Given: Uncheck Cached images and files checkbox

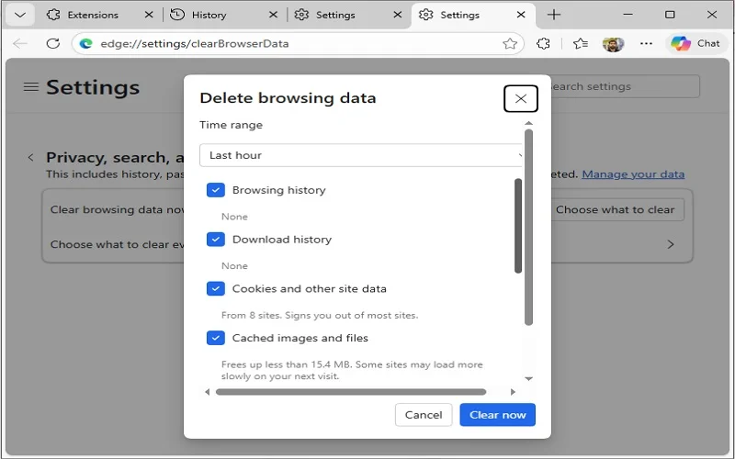Looking at the screenshot, I should 216,338.
